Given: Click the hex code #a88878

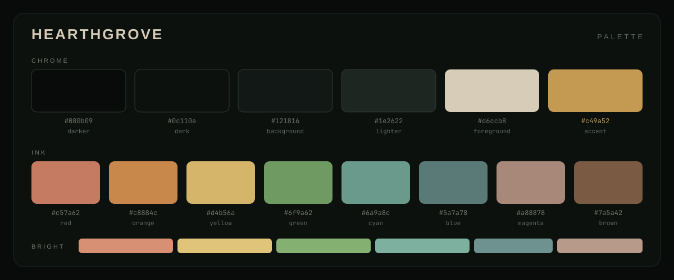Looking at the screenshot, I should click(x=531, y=213).
